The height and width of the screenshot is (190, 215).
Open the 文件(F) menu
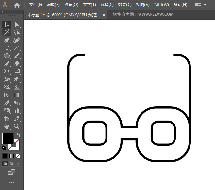[x=36, y=5]
